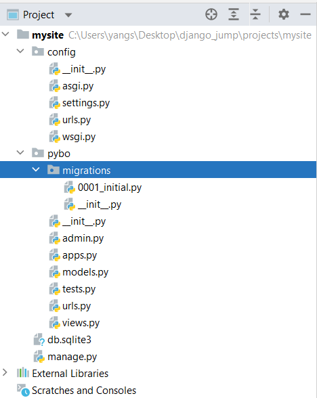The height and width of the screenshot is (398, 317).
Task: Click the Python icon beside tests.py
Action: [55, 289]
